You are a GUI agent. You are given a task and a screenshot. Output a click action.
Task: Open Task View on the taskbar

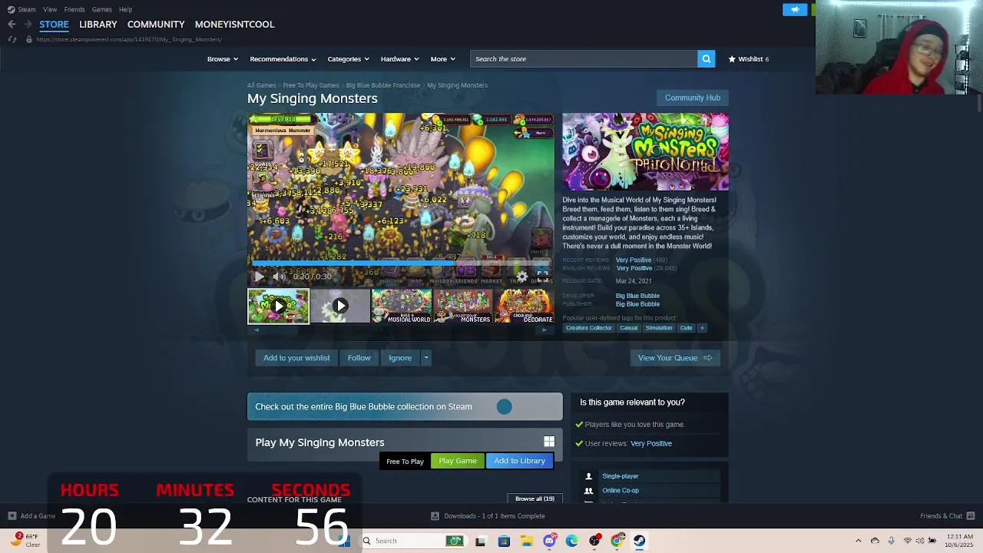480,541
